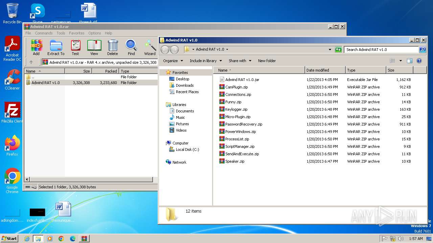Open WinRAR Help menu
The image size is (433, 243).
coord(108,33)
